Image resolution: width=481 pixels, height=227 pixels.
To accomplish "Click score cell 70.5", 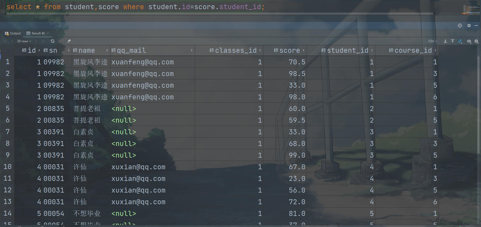I will [285, 62].
